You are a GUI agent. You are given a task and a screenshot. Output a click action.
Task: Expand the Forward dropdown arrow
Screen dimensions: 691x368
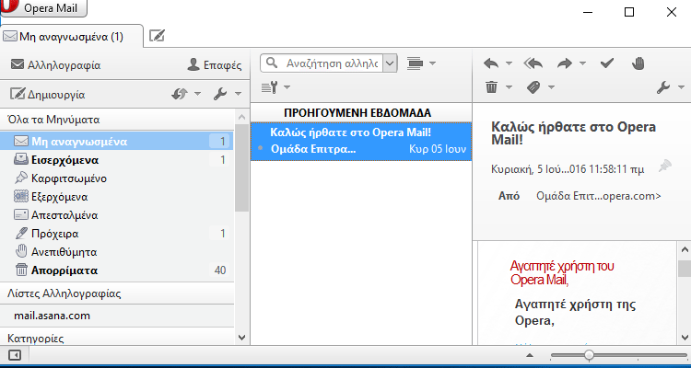(582, 63)
